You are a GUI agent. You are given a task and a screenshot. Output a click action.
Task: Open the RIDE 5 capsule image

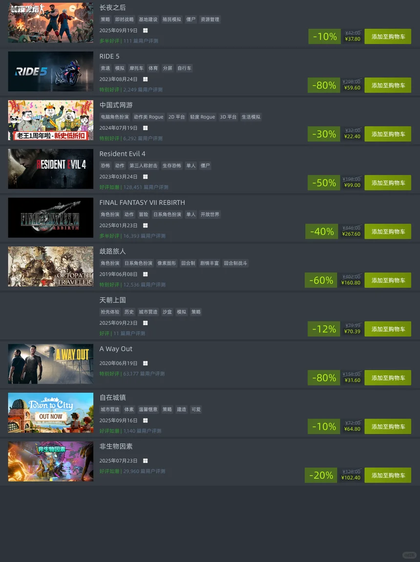[x=51, y=71]
